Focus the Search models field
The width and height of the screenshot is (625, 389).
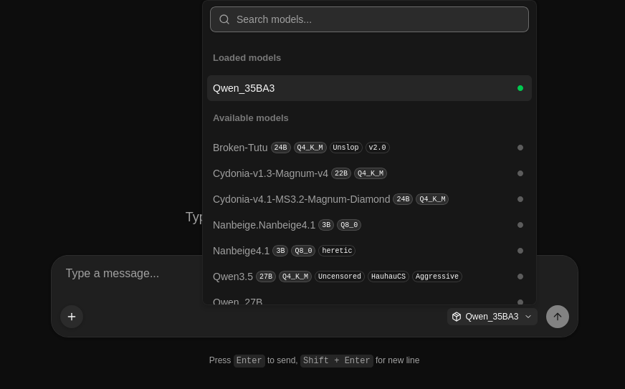pyautogui.click(x=369, y=19)
